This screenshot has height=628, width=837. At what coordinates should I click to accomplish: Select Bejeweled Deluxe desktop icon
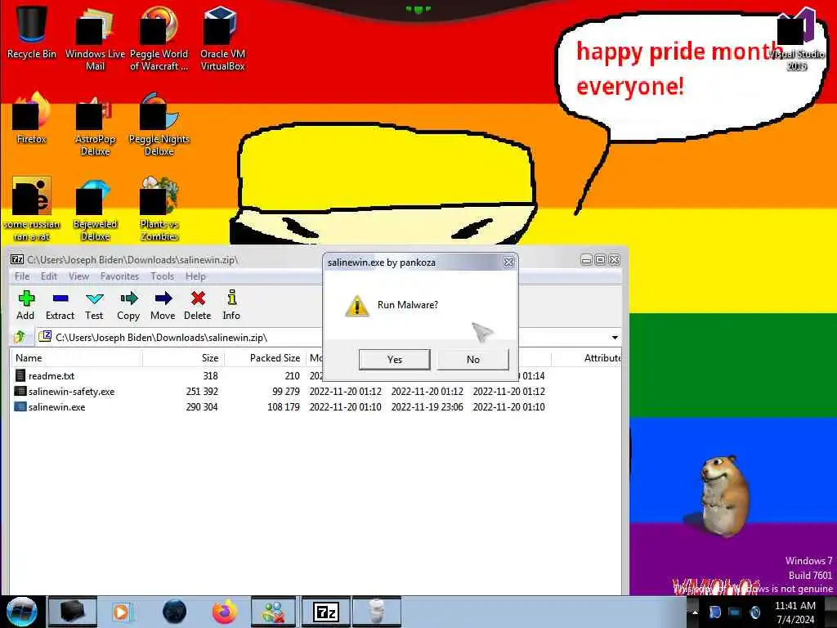click(95, 209)
